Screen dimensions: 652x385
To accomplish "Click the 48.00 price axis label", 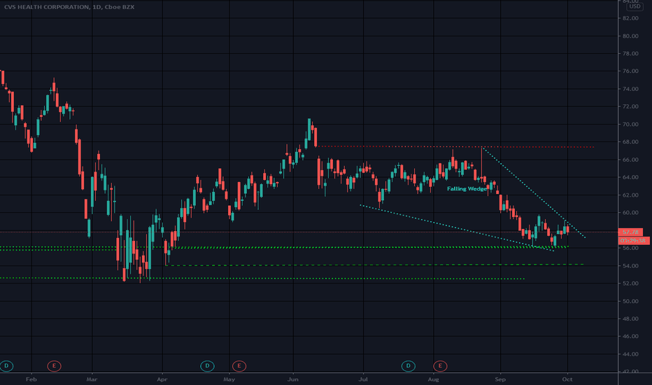I will [630, 318].
